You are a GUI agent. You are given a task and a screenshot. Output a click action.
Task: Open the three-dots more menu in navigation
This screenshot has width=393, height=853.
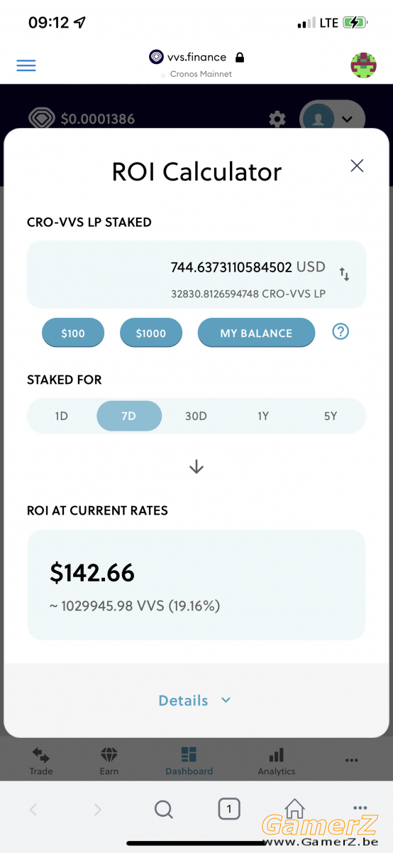(351, 760)
